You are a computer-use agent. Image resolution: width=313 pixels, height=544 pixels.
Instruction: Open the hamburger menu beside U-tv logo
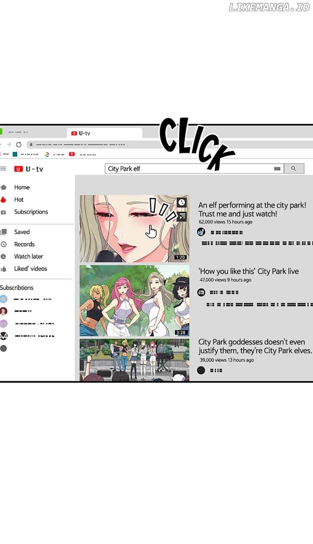[3, 169]
